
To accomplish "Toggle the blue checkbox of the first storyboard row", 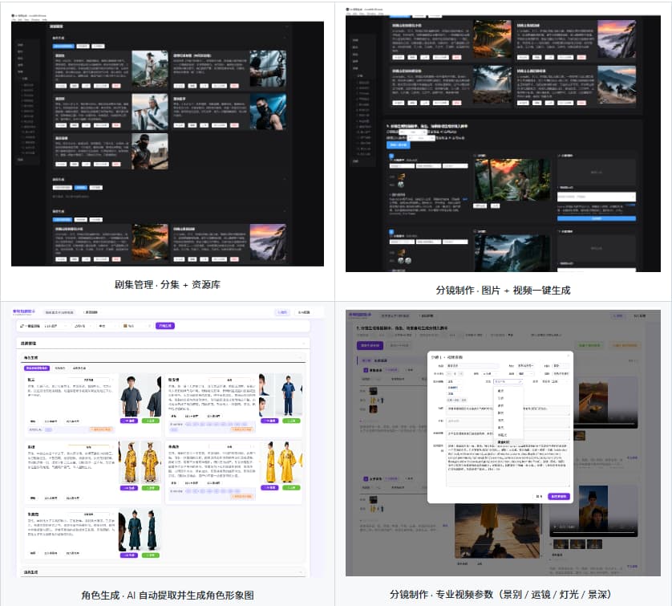I will 391,157.
